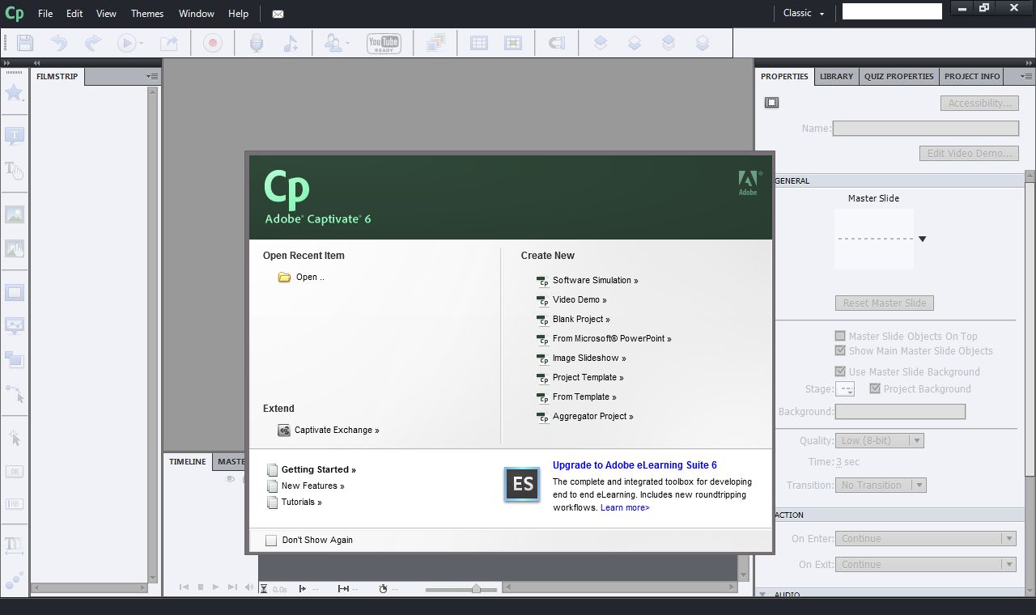1036x615 pixels.
Task: Open the Classic workspace dropdown
Action: click(804, 13)
